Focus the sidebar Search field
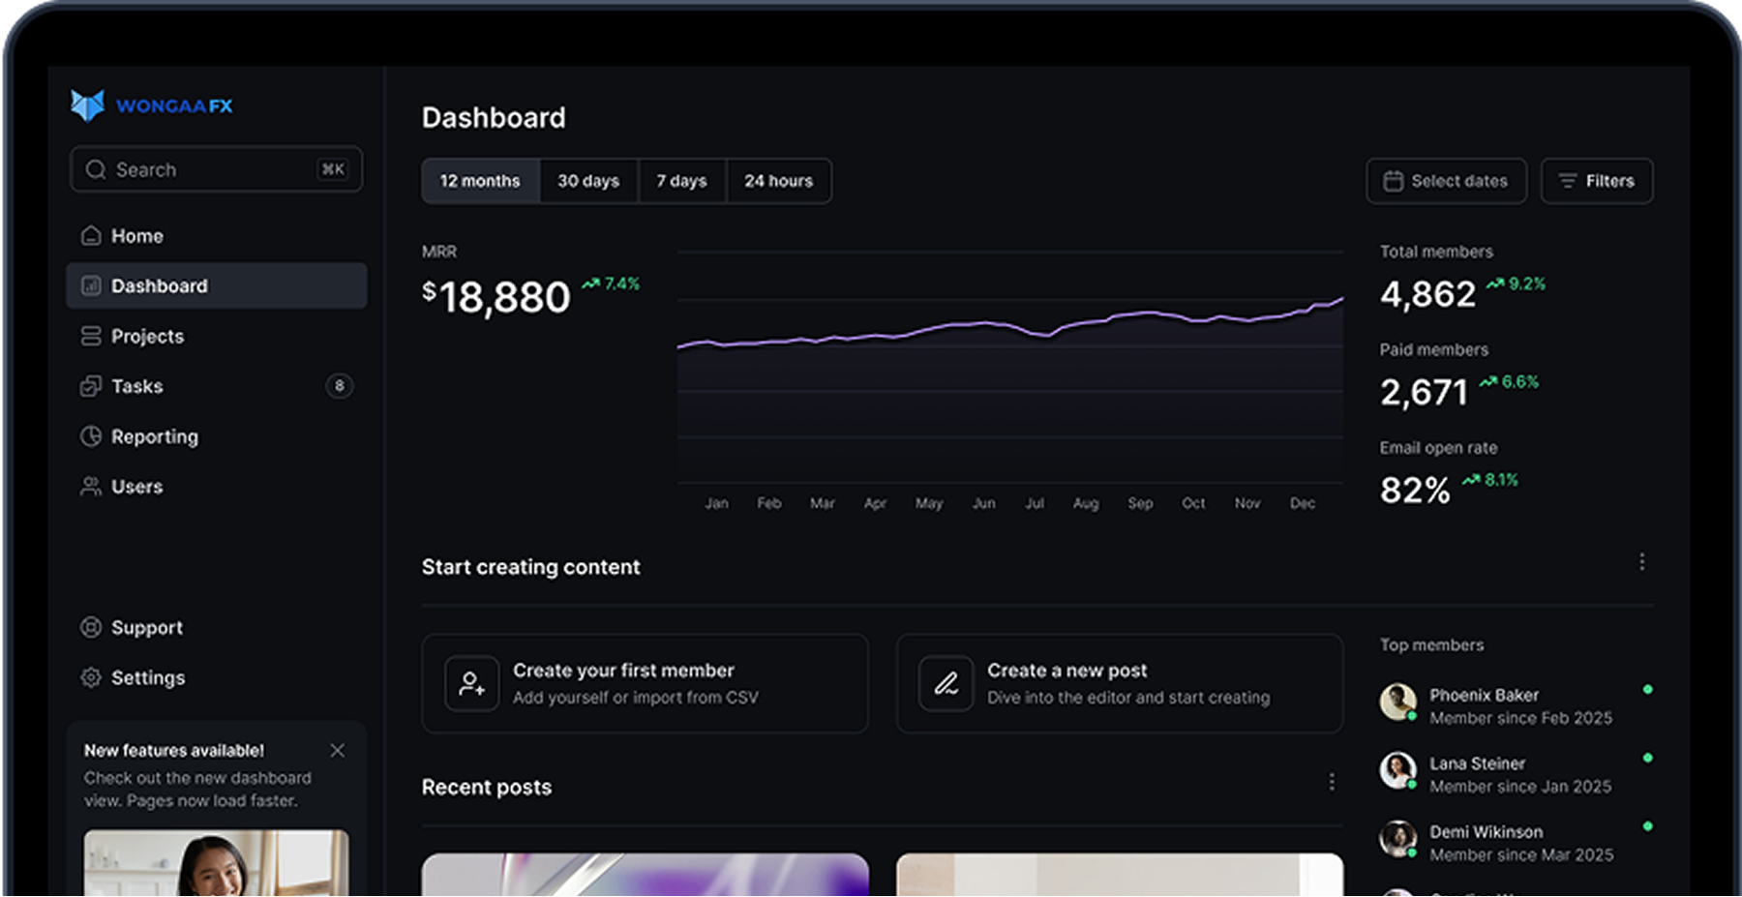Viewport: 1742px width, 897px height. coord(216,170)
